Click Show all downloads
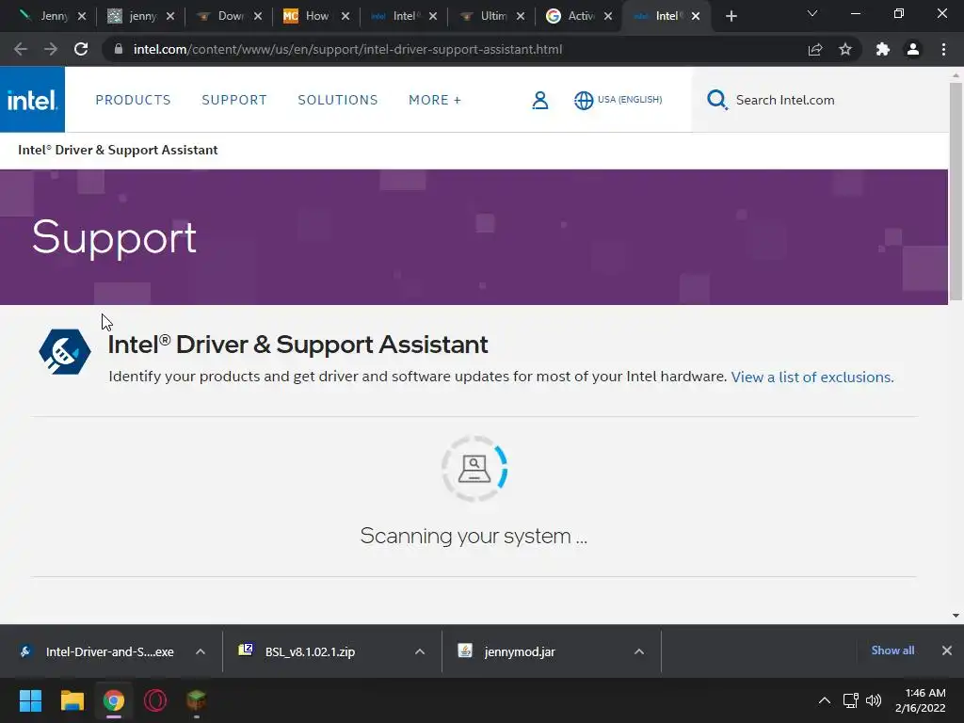This screenshot has width=964, height=723. tap(892, 651)
